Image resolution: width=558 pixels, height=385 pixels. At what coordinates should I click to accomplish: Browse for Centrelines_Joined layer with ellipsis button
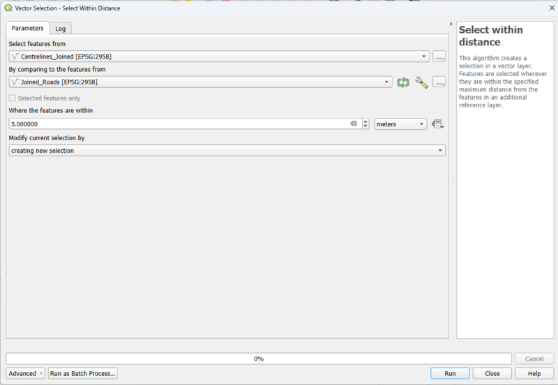(439, 56)
